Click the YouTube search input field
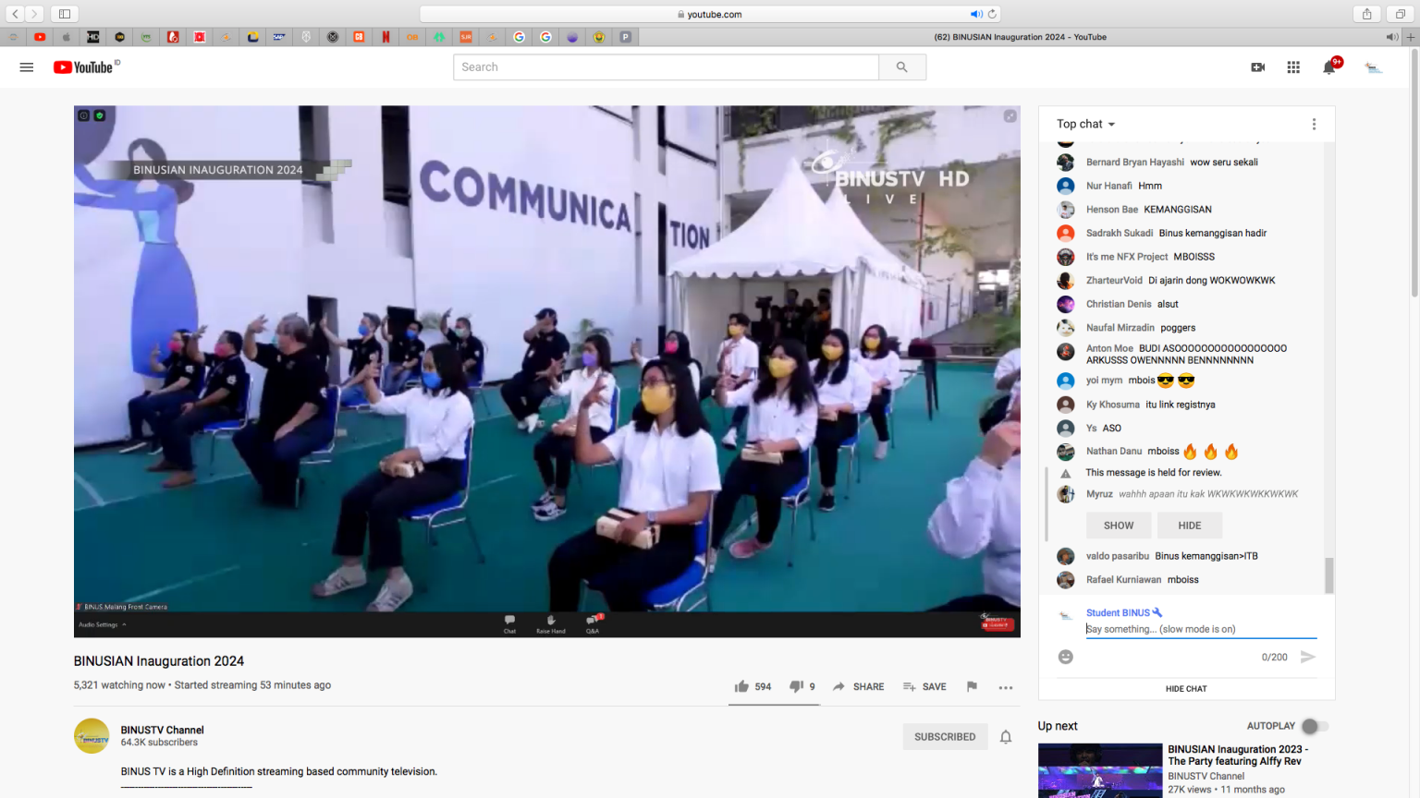This screenshot has width=1420, height=798. 666,67
